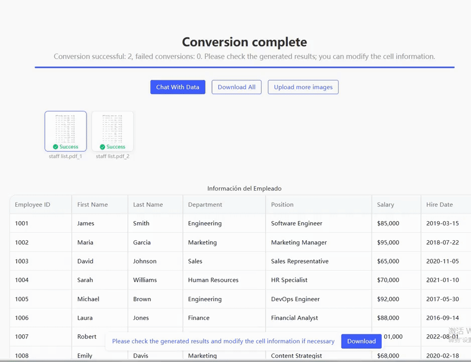This screenshot has width=471, height=362.
Task: Click the Department column header
Action: coord(205,205)
